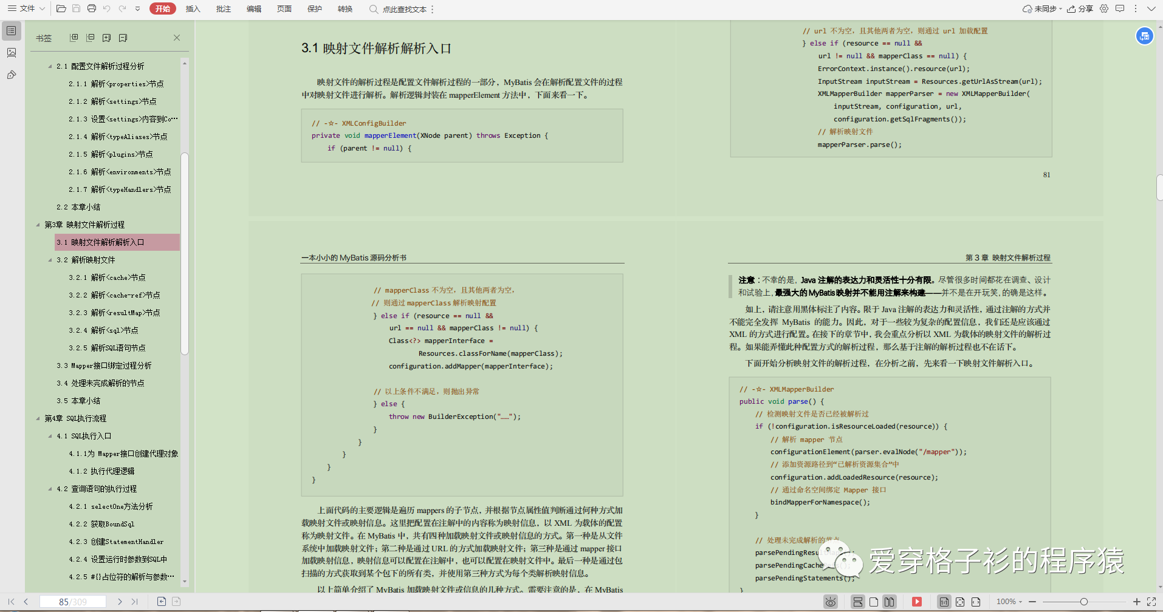
Task: Open the 文件 menu
Action: coord(26,8)
